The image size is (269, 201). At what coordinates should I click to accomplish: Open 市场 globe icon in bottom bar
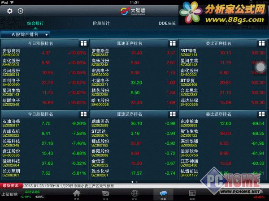134,195
